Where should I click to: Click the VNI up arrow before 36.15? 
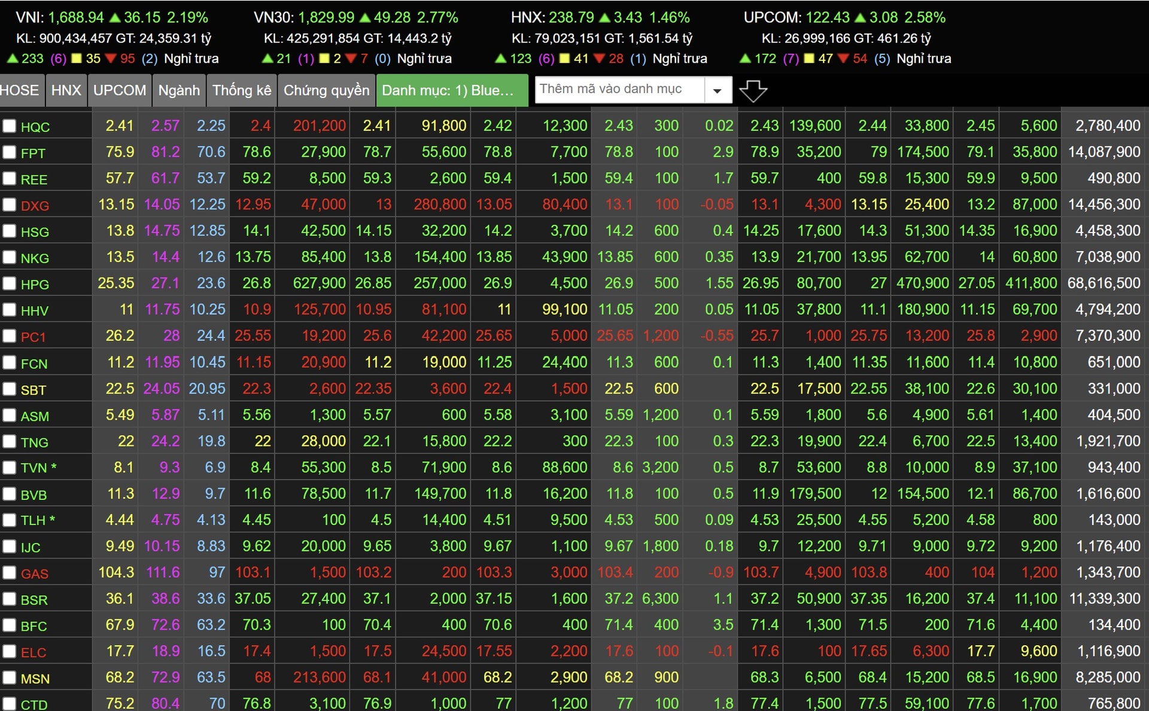(115, 17)
